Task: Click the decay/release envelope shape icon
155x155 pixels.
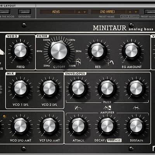Action: [x=107, y=108]
